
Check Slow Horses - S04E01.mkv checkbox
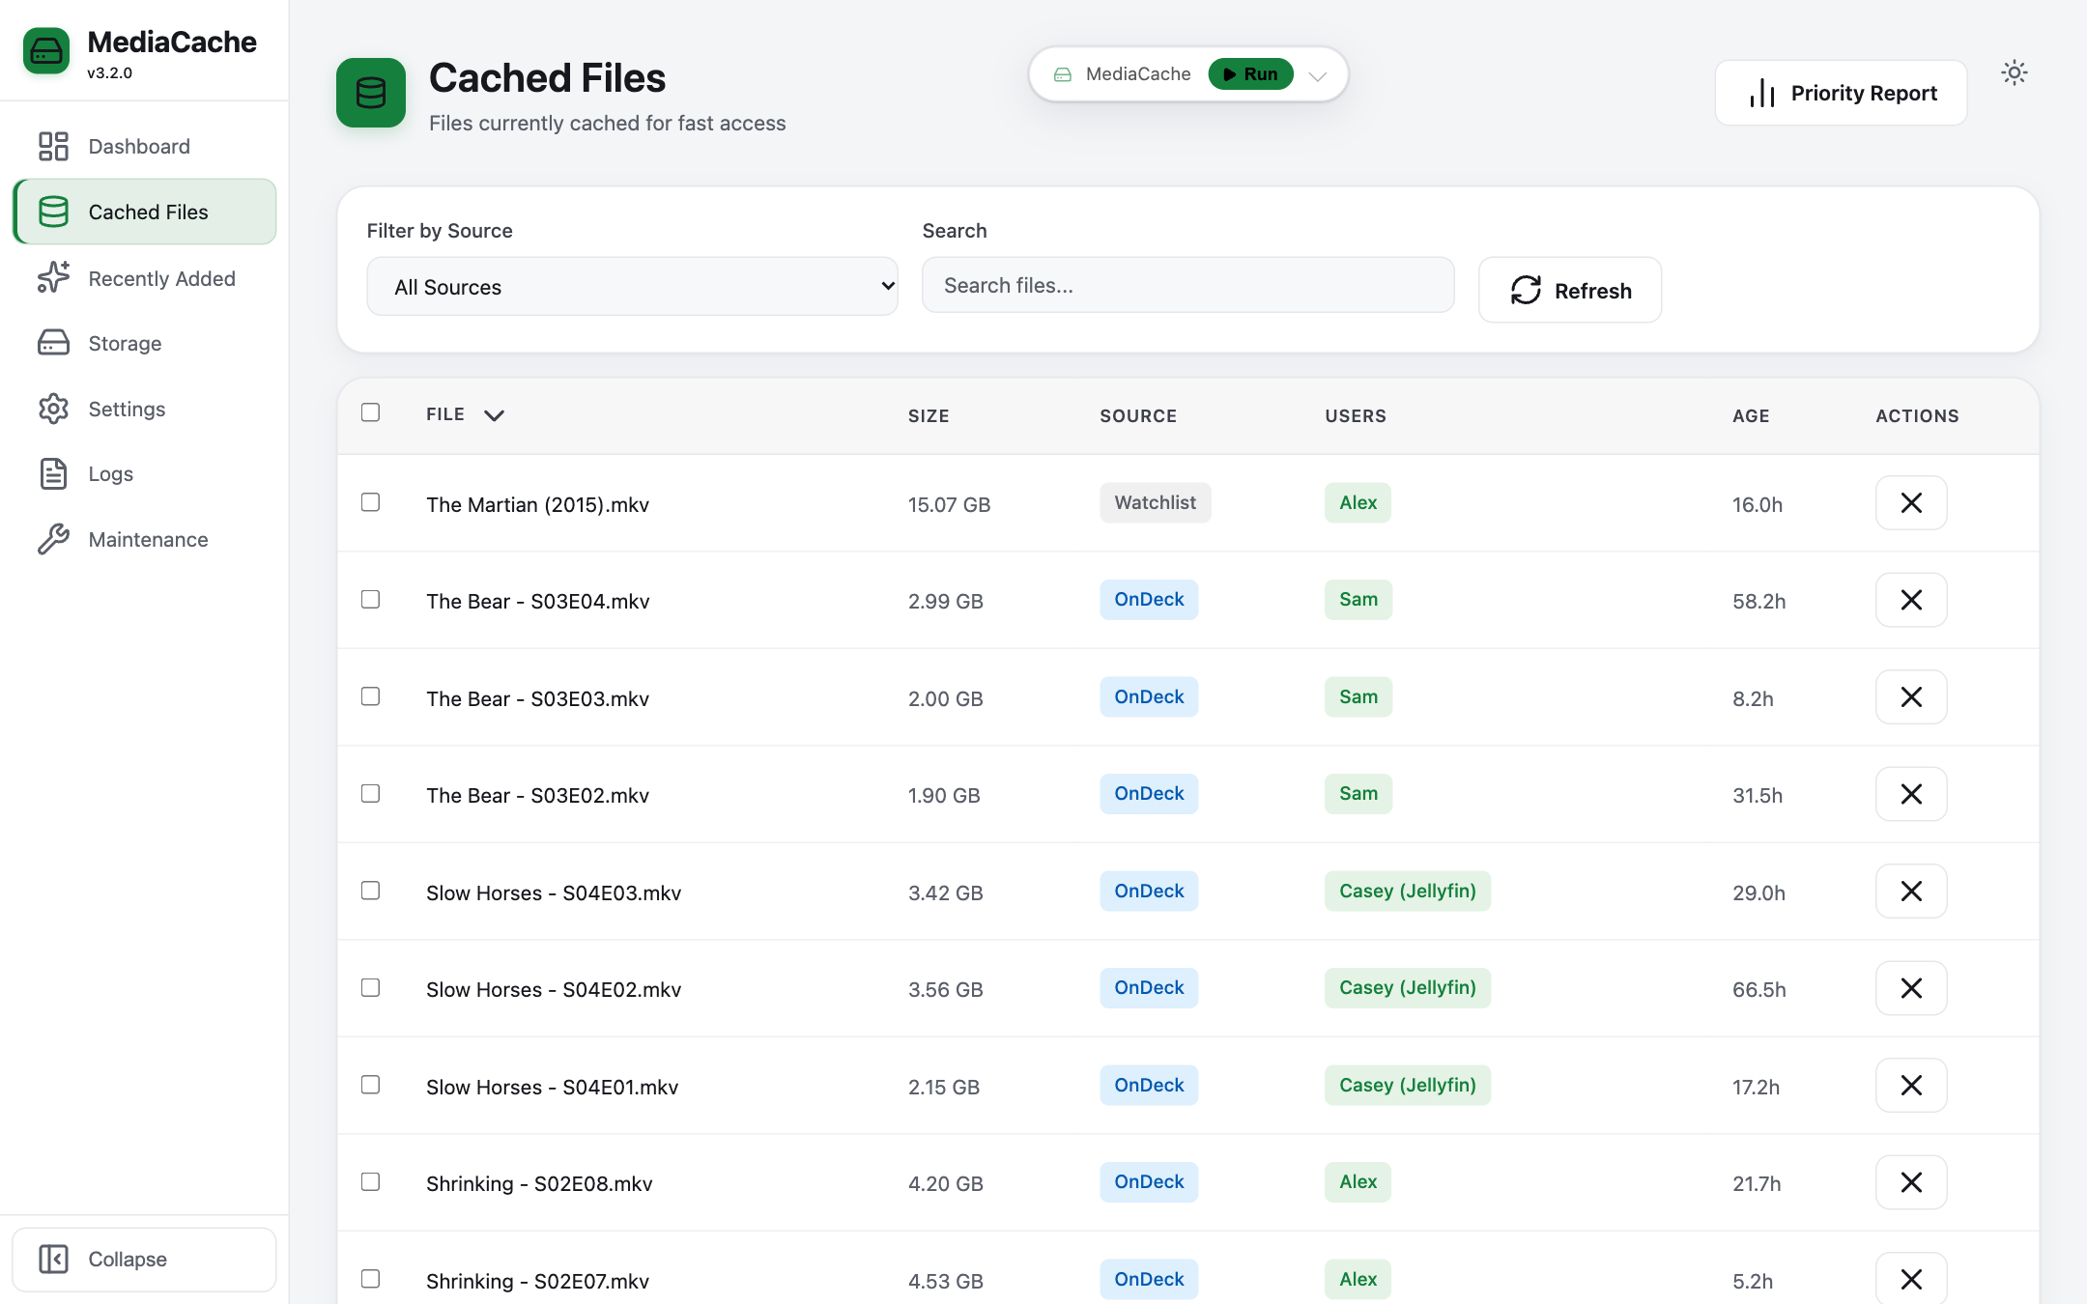(x=370, y=1085)
